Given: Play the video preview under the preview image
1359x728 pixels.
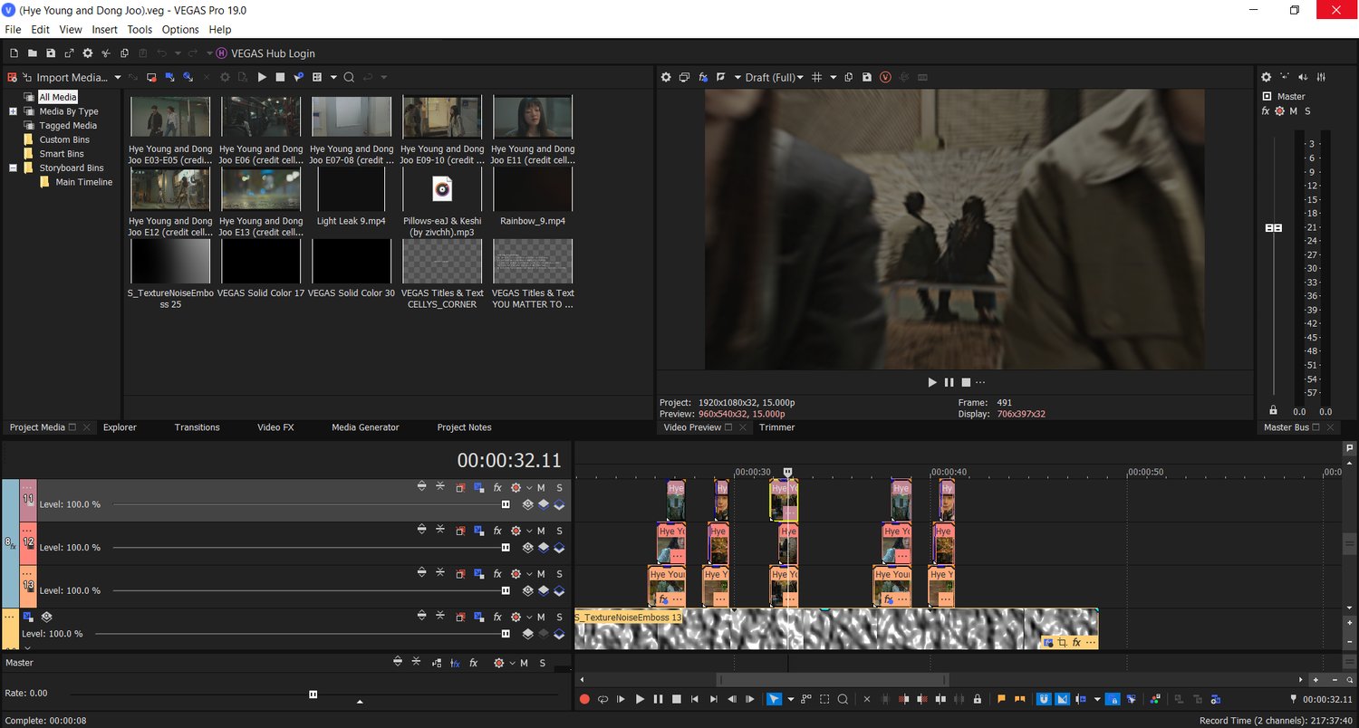Looking at the screenshot, I should 932,382.
